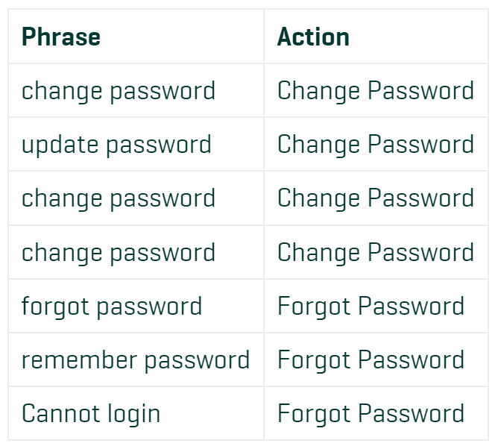Screen dimensions: 495x446
Task: Click the word 'remember' in phrase column
Action: [79, 359]
